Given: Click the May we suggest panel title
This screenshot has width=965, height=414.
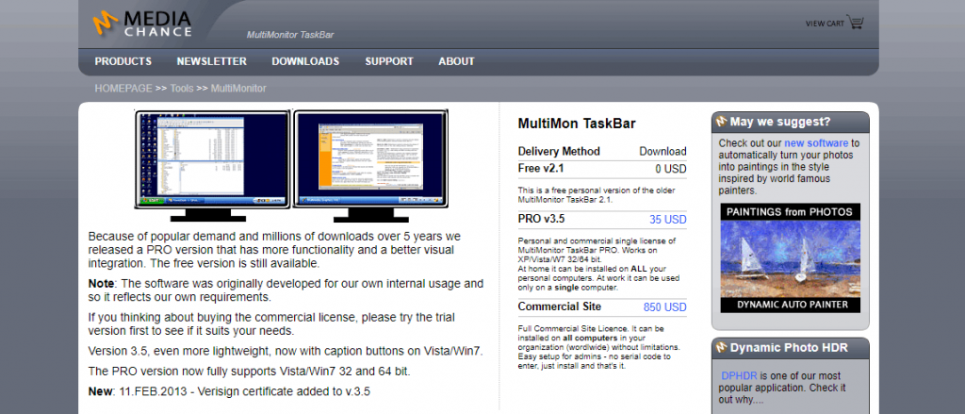Looking at the screenshot, I should click(780, 122).
